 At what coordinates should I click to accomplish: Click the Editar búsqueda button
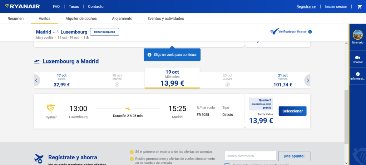(x=105, y=32)
